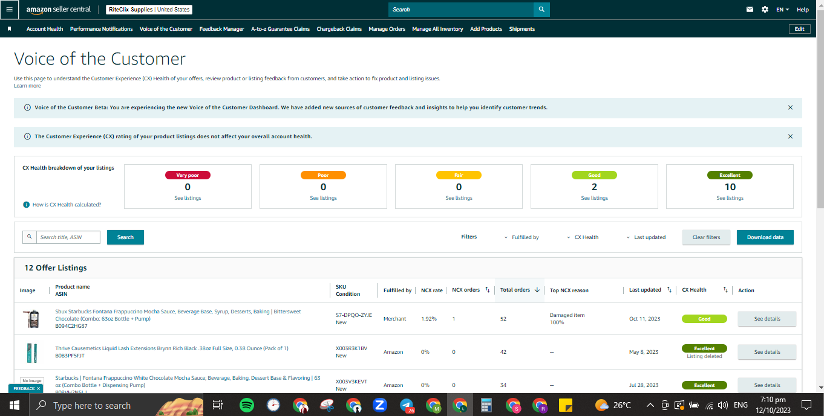Open Spotify from the taskbar
Viewport: 824px width, 416px height.
[x=246, y=405]
